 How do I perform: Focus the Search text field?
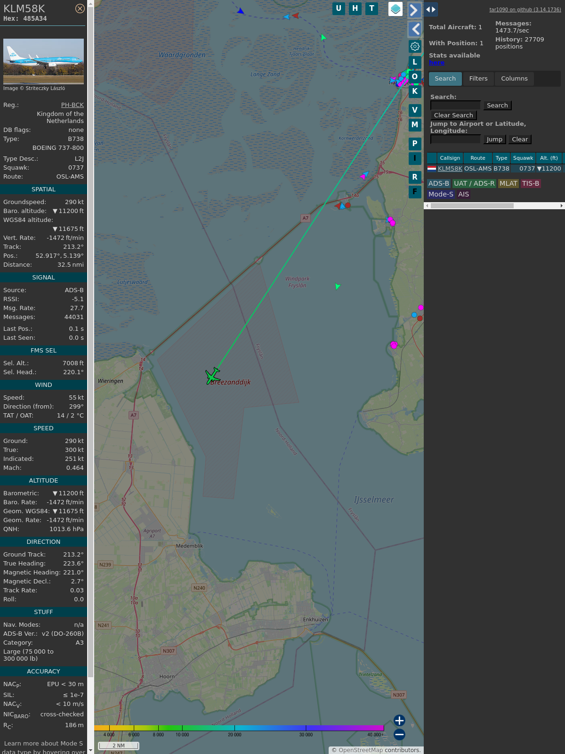click(455, 105)
